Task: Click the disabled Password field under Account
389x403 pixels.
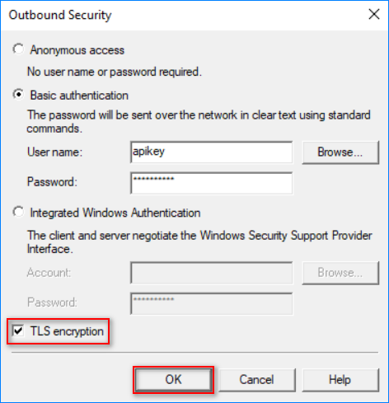Action: coord(212,303)
